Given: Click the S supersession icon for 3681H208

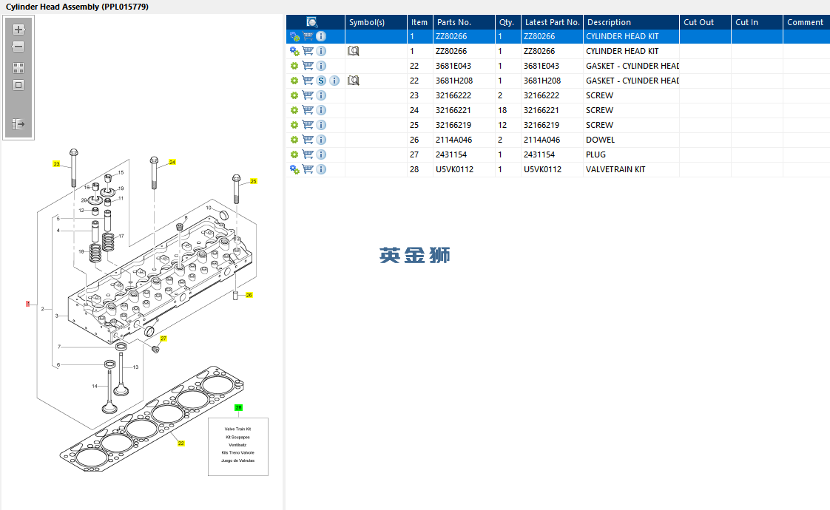Looking at the screenshot, I should tap(321, 81).
